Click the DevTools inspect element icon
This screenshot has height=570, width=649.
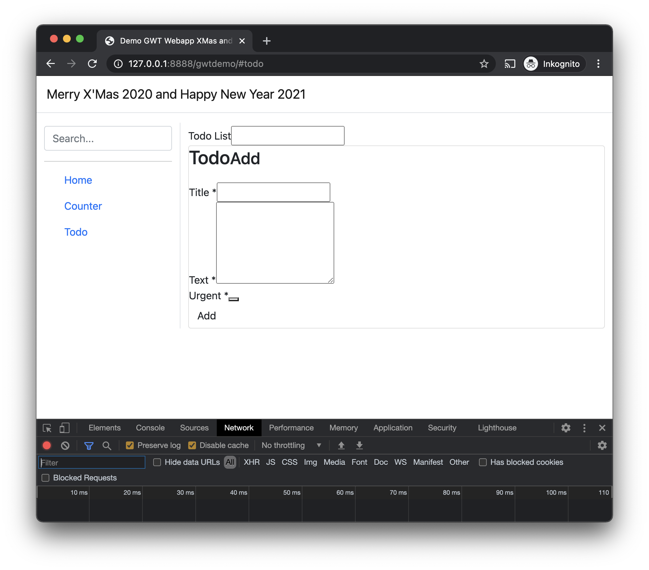coord(47,428)
